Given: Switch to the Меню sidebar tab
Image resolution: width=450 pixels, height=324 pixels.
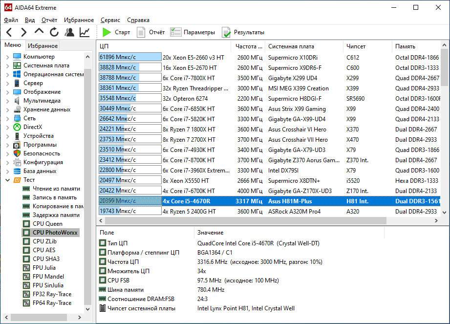Looking at the screenshot, I should (x=13, y=45).
